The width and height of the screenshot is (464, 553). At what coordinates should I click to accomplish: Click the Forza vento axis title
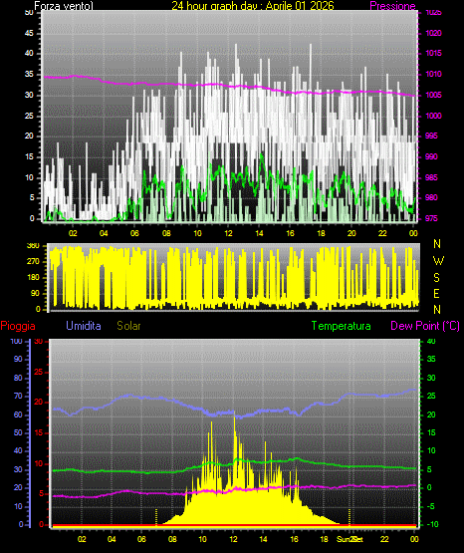click(x=64, y=6)
